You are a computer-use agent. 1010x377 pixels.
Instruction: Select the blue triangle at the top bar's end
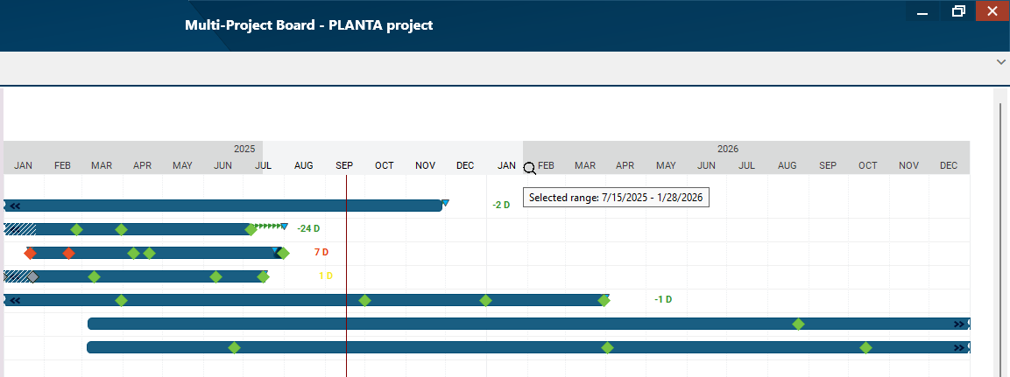point(445,204)
